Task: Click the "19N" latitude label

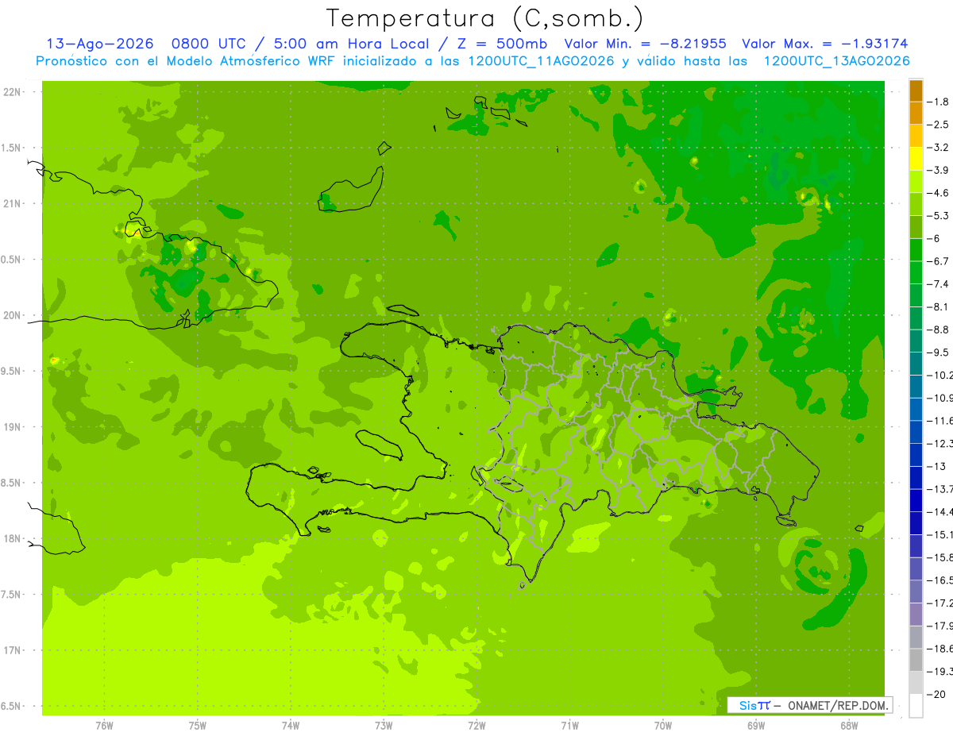Action: click(x=14, y=427)
